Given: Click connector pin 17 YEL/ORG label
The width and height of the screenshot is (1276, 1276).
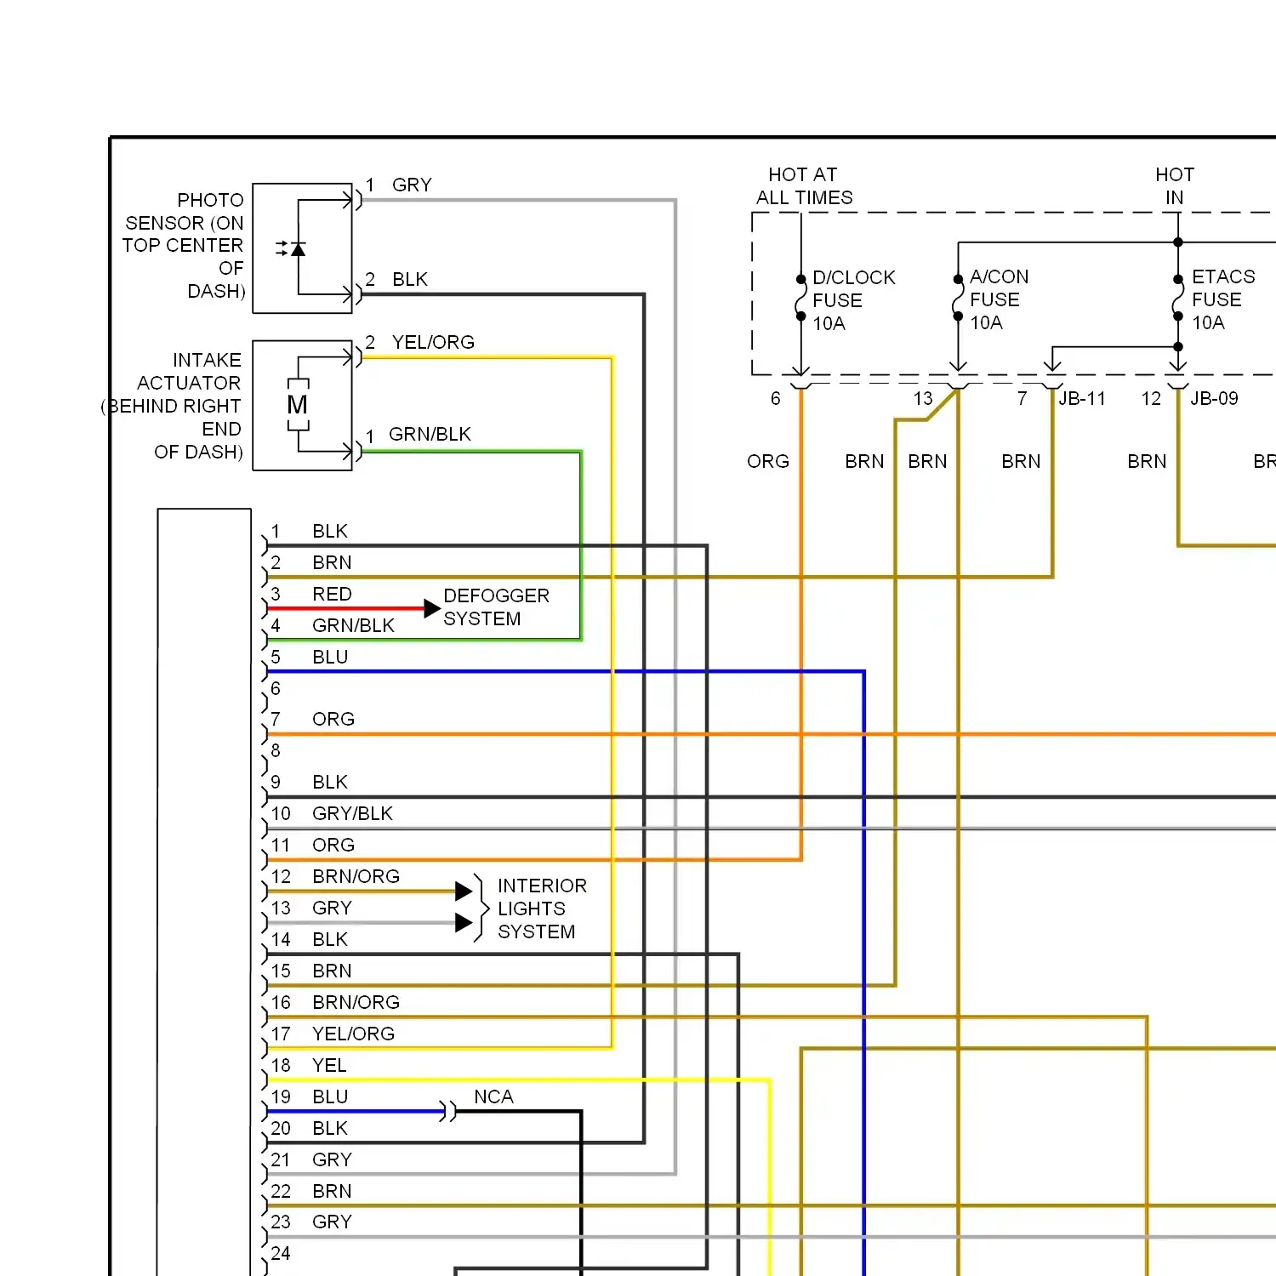Looking at the screenshot, I should click(353, 1034).
